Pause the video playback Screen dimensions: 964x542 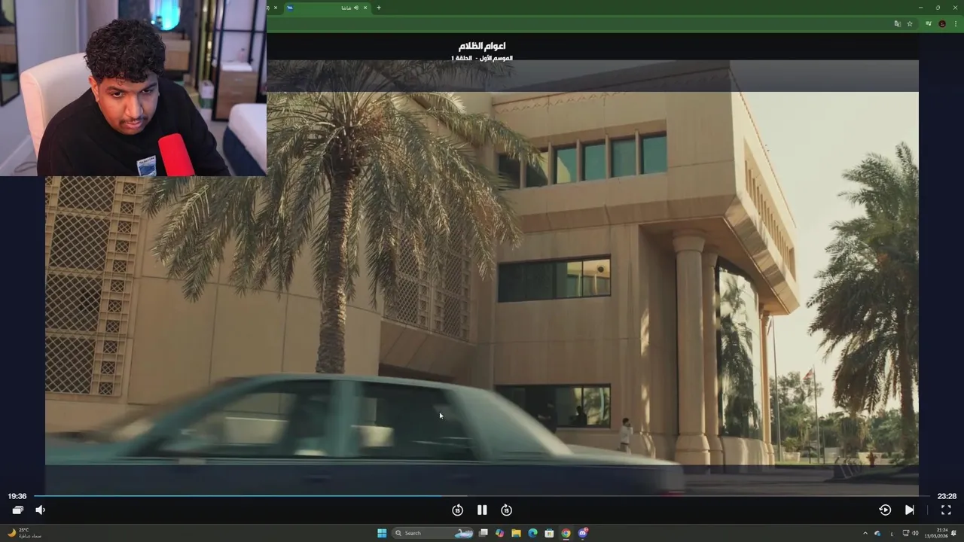tap(482, 510)
